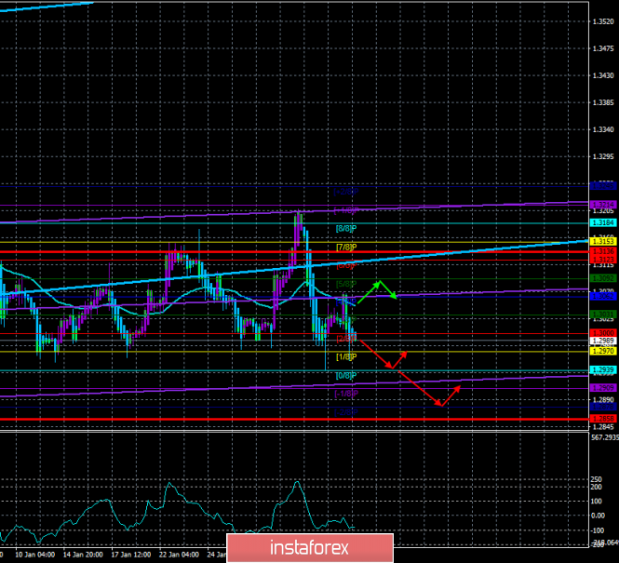The height and width of the screenshot is (563, 619).
Task: Click the [8/8]P Murray level label
Action: pos(346,228)
